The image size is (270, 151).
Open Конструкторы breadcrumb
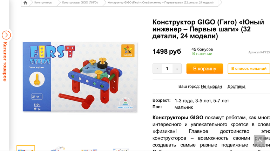(43, 2)
